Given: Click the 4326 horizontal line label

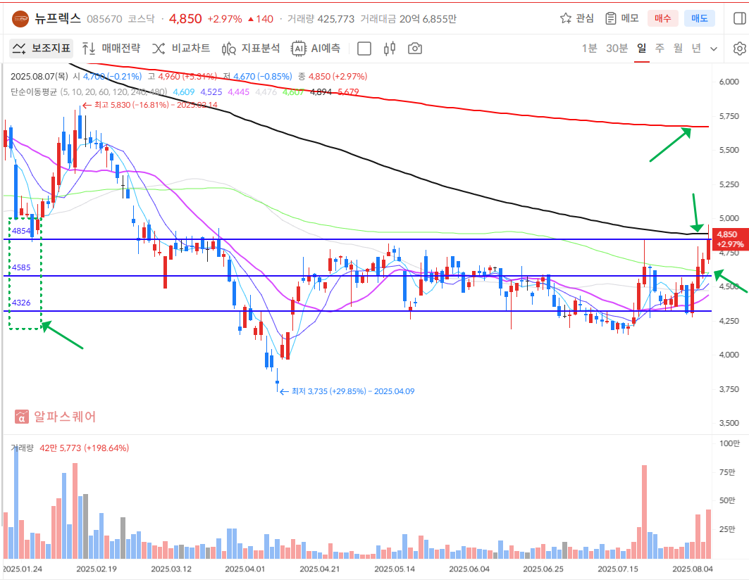Looking at the screenshot, I should point(21,303).
